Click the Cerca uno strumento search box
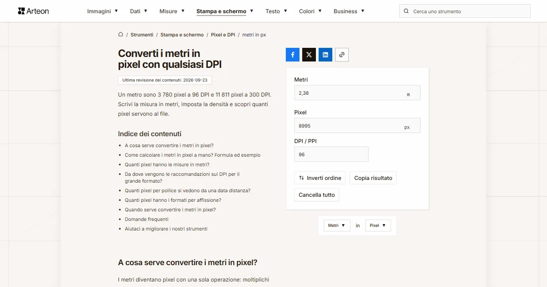 point(465,11)
